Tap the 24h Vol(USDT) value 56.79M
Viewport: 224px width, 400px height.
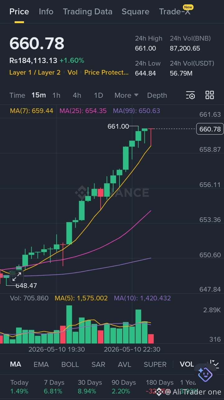181,73
